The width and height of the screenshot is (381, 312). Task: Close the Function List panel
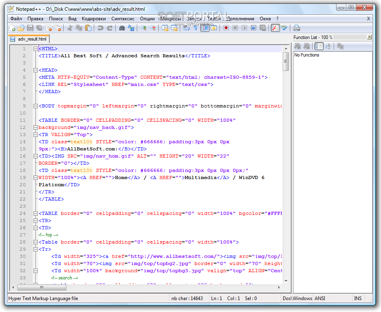pyautogui.click(x=369, y=37)
